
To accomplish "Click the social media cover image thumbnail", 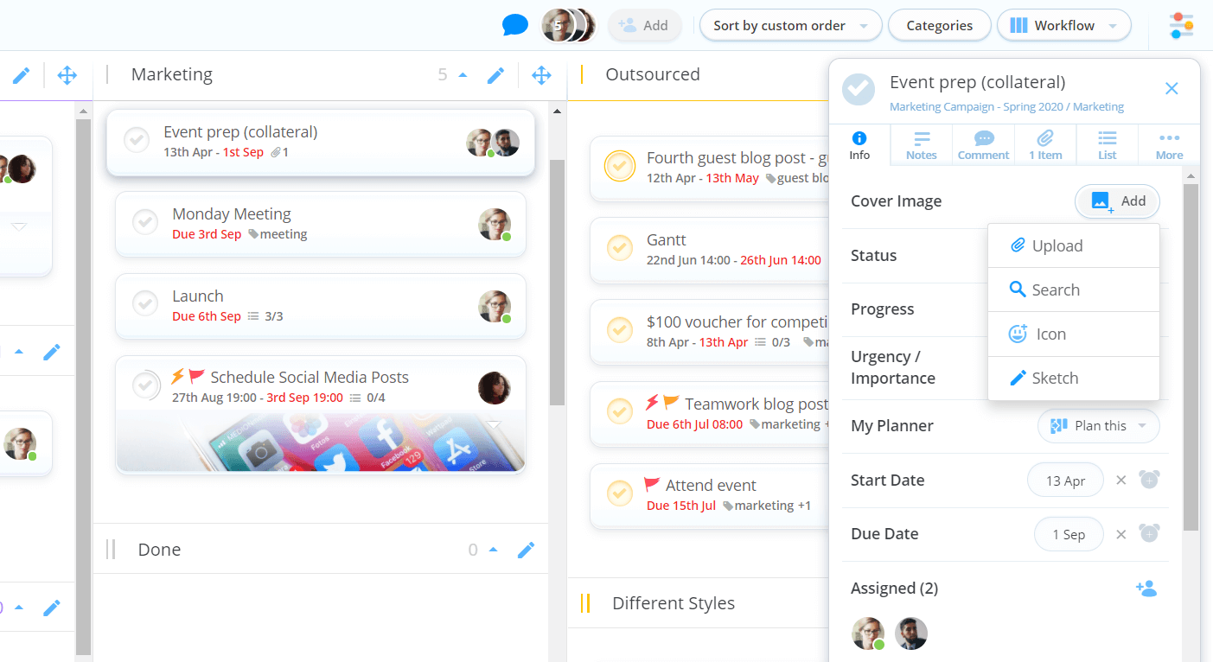I will click(x=320, y=442).
